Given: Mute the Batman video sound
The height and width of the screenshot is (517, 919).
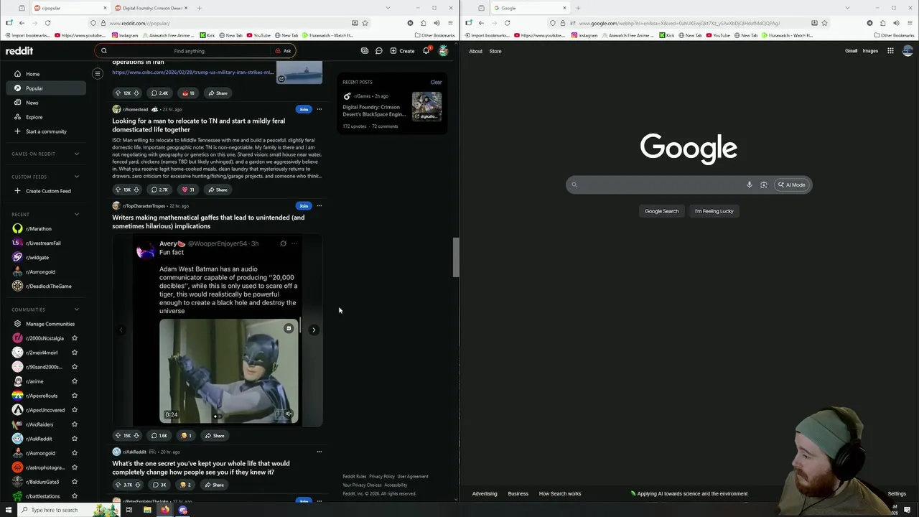Looking at the screenshot, I should (289, 414).
